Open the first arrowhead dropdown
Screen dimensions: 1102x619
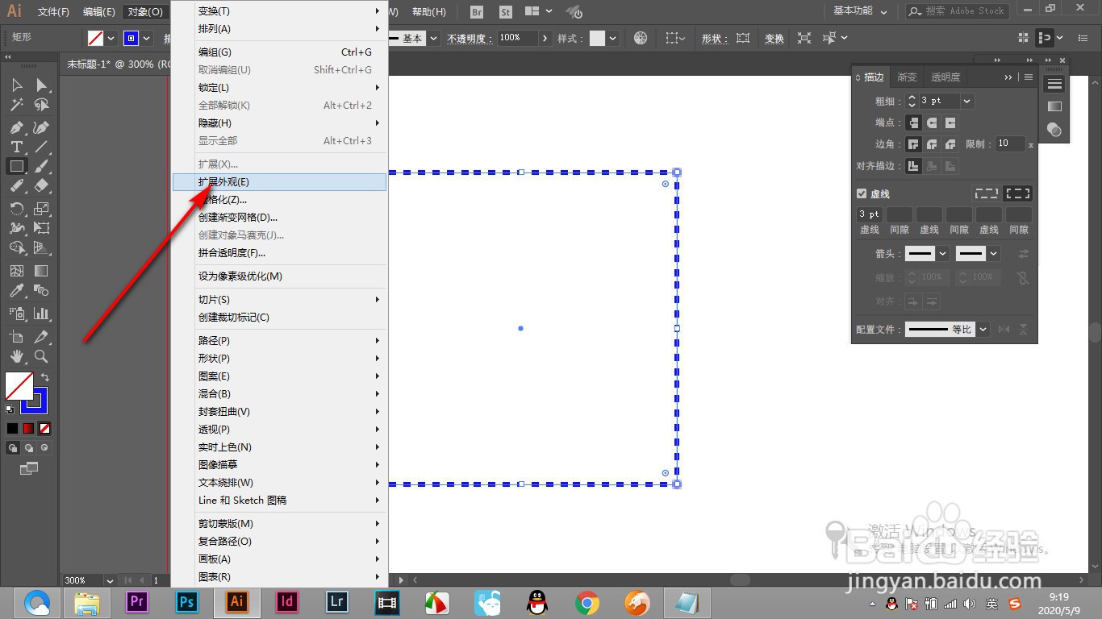click(943, 253)
